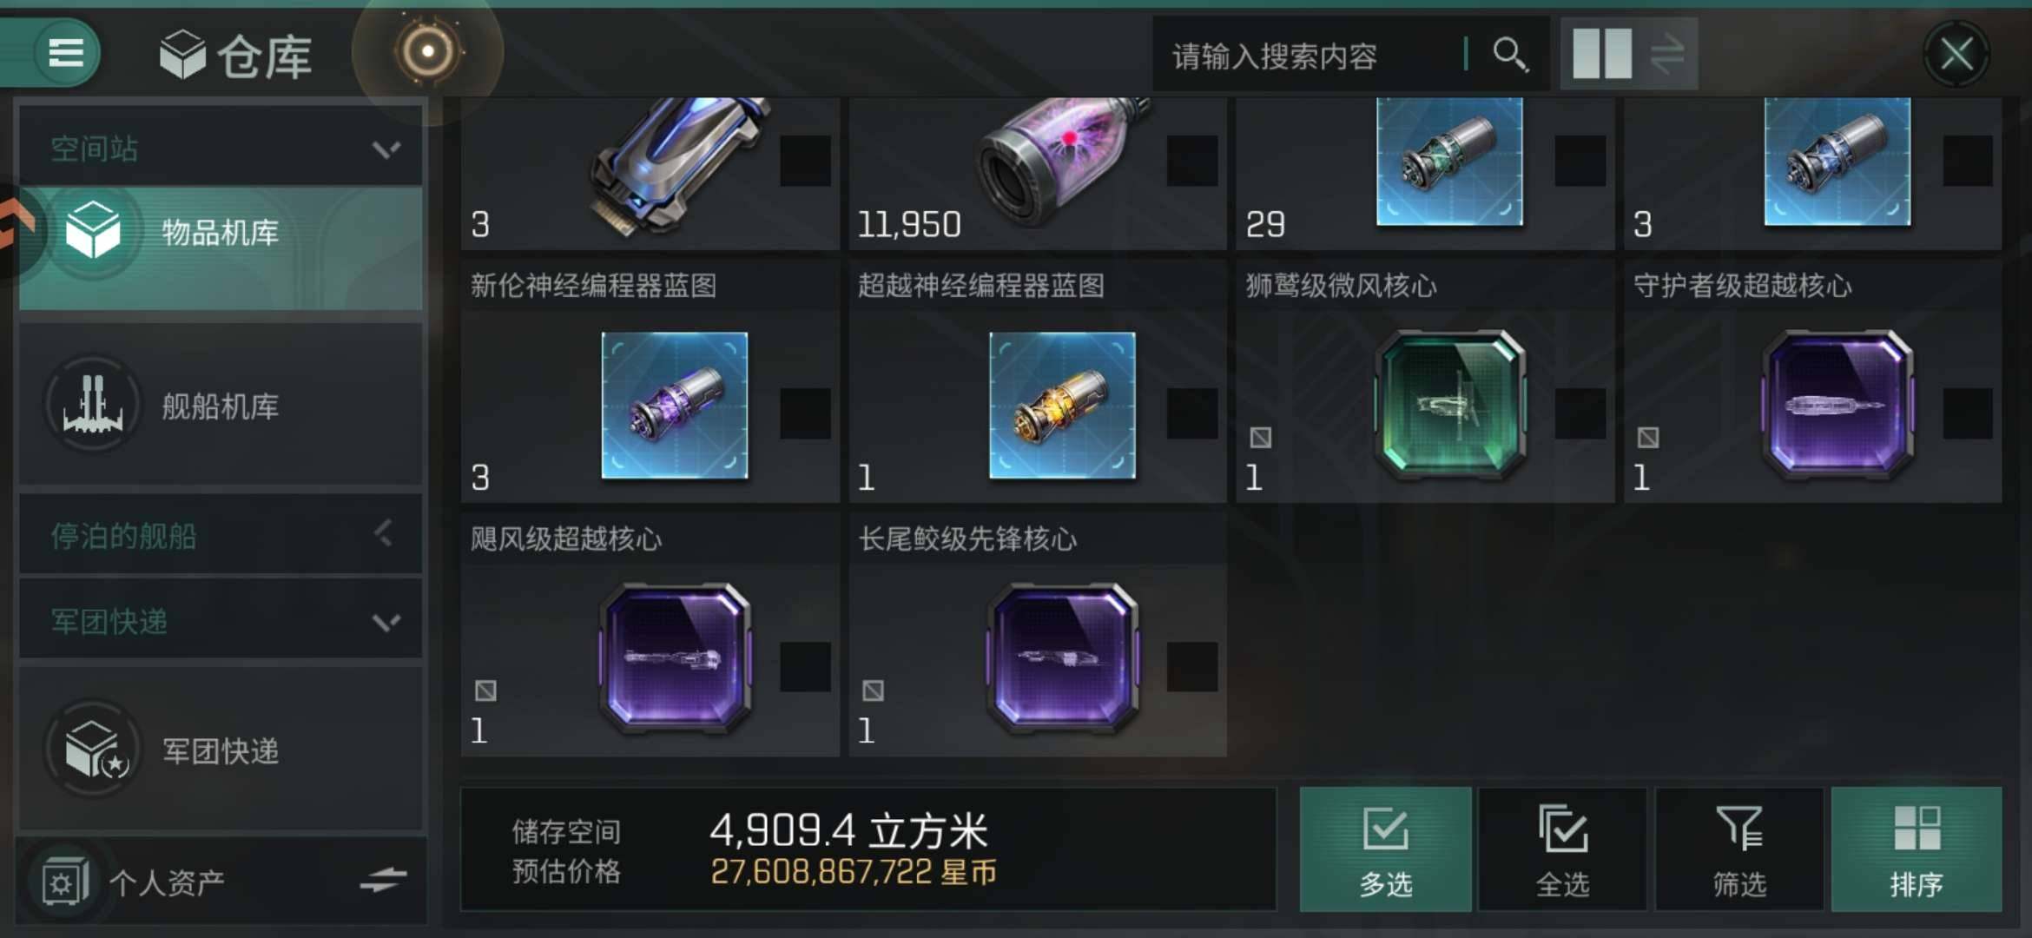Collapse the 空间站 section chevron

coord(386,149)
